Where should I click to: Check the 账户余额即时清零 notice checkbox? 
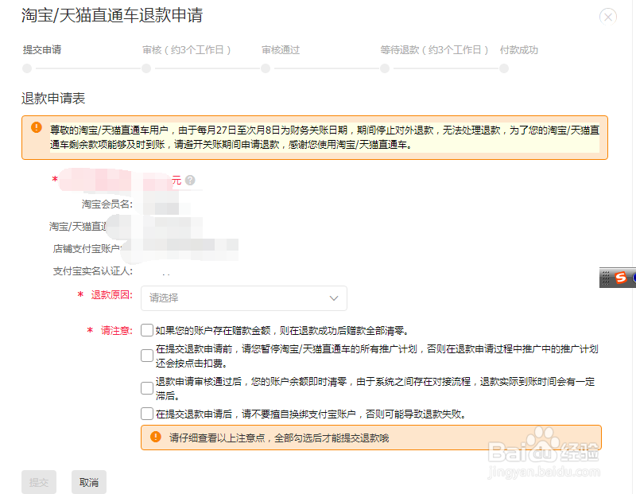(x=147, y=388)
